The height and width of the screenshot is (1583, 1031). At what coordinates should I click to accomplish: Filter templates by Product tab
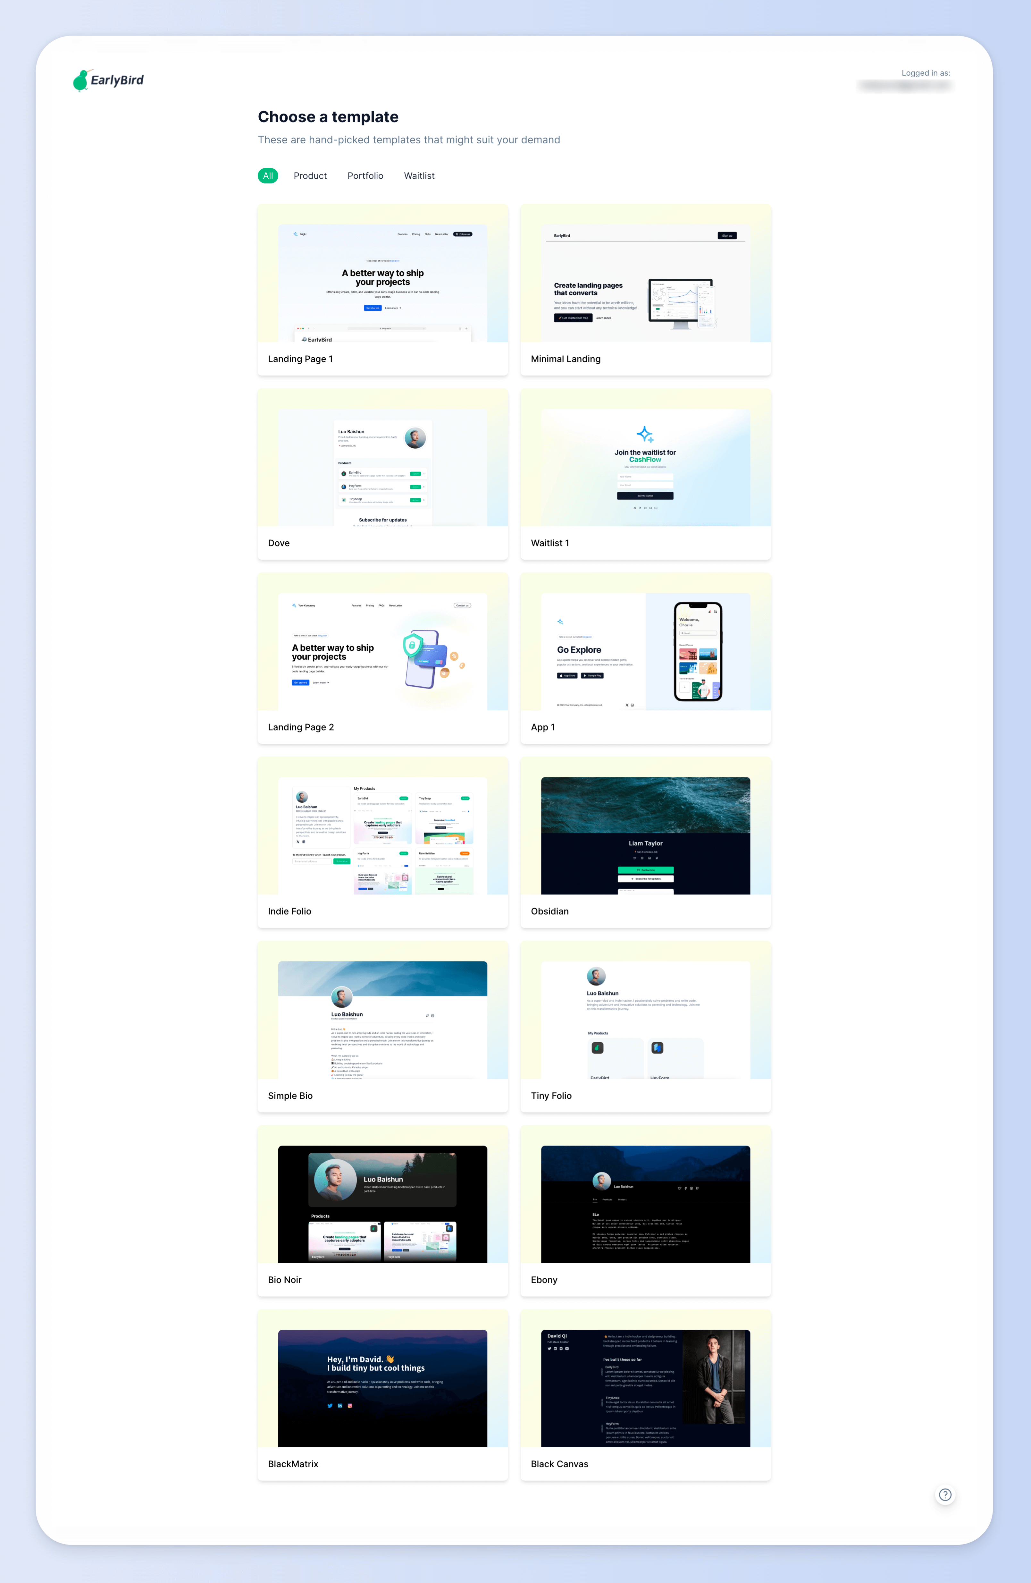pos(309,175)
